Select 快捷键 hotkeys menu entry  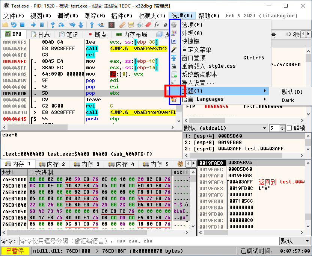pyautogui.click(x=220, y=41)
